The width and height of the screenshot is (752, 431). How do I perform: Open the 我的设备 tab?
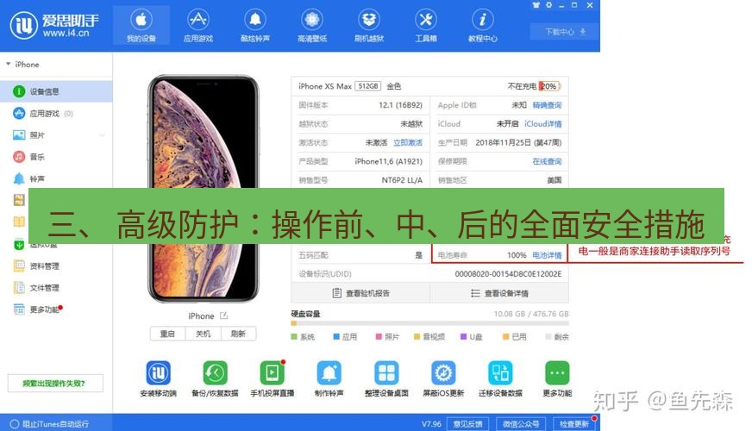click(x=141, y=26)
